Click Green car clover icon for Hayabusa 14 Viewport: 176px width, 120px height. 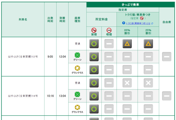click(x=77, y=94)
